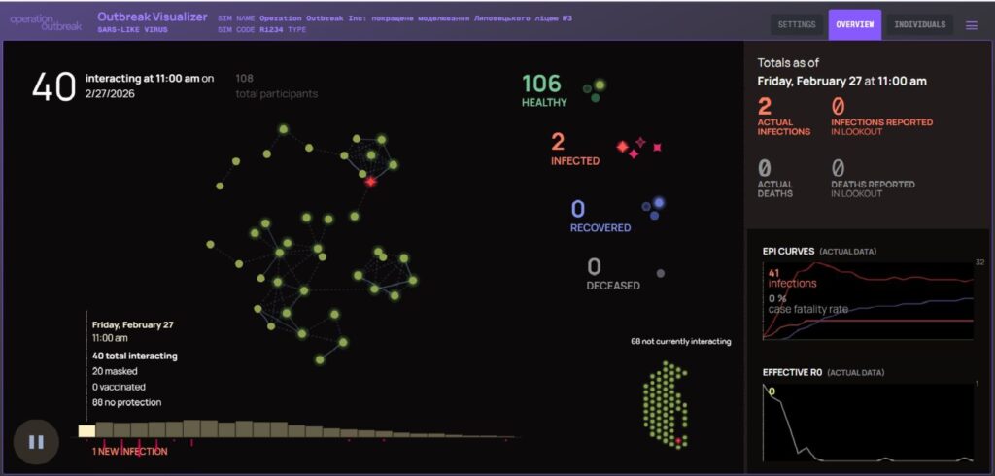
Task: Select the highlighted first timeline bar
Action: pos(86,430)
